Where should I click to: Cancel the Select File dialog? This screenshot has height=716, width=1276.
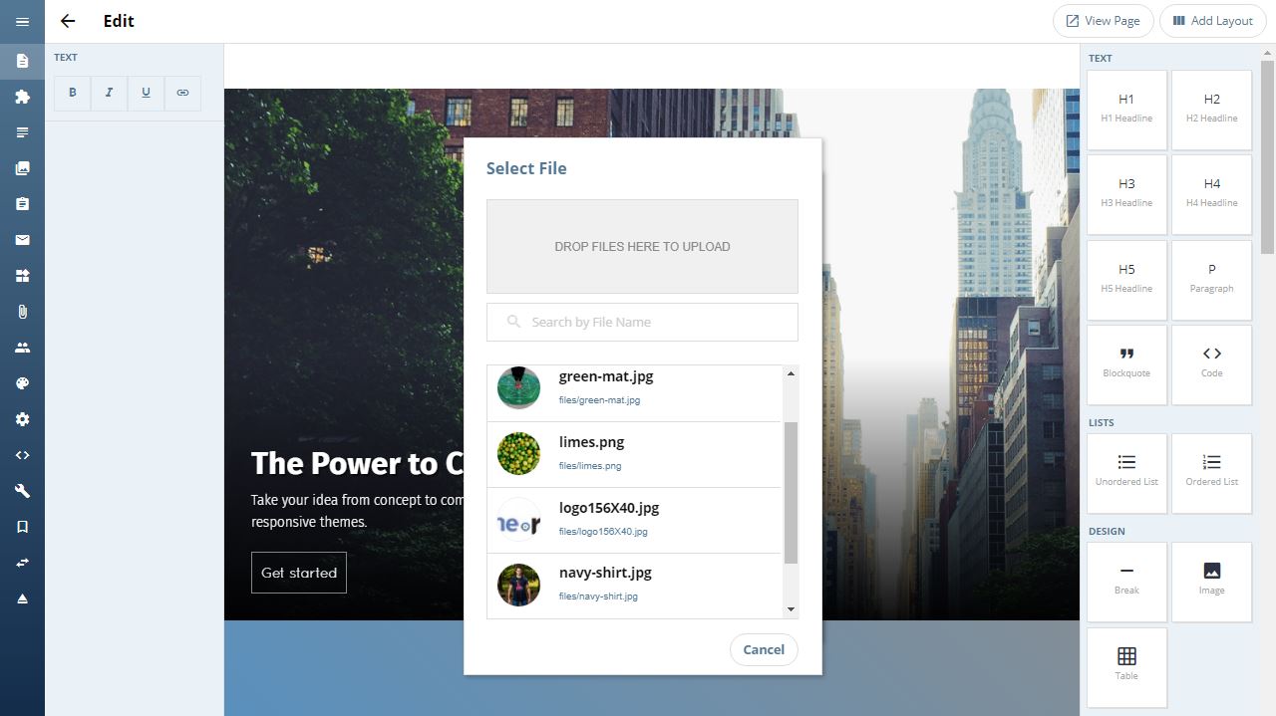point(764,649)
